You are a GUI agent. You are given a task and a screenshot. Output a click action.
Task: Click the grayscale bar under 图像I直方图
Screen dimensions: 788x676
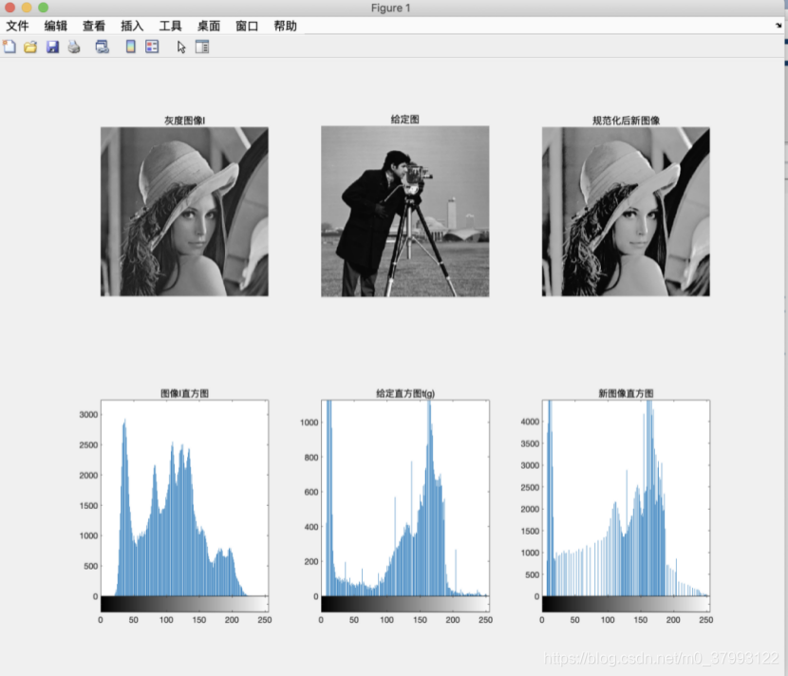[184, 604]
